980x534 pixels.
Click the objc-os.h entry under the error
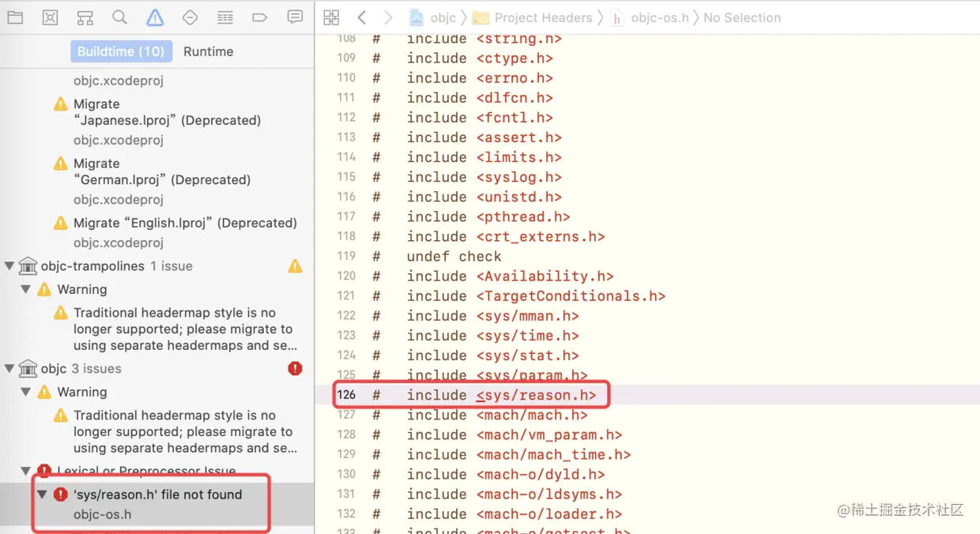103,514
